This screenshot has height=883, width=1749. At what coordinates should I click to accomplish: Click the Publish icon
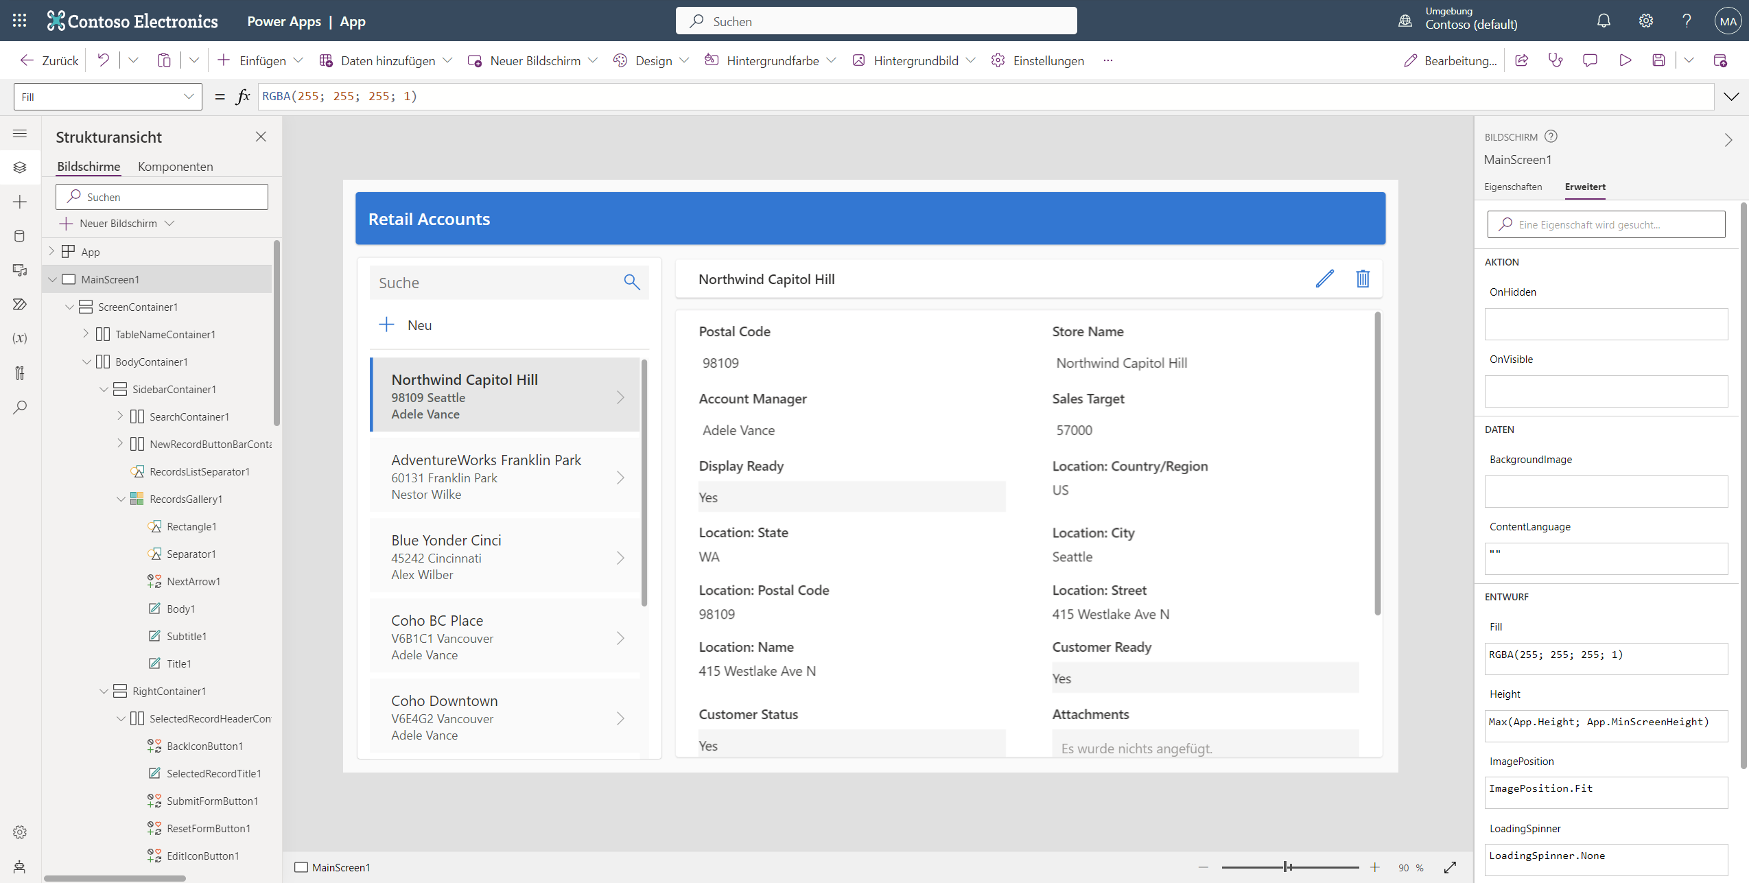pyautogui.click(x=1720, y=60)
